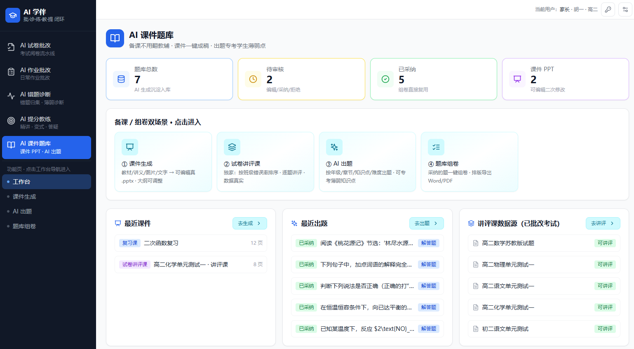Viewport: 634px width, 349px height.
Task: Select 工作台 sub-navigation item
Action: tap(47, 182)
